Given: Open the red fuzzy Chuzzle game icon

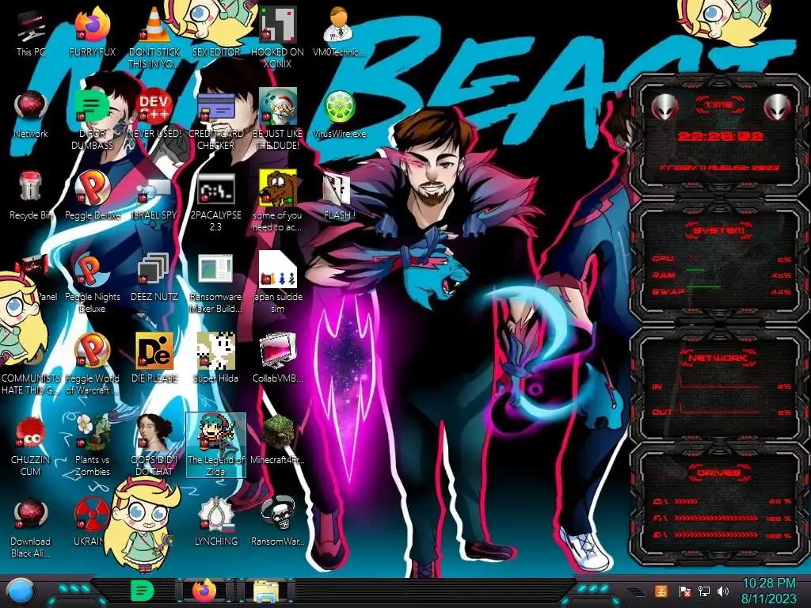Looking at the screenshot, I should click(x=31, y=446).
